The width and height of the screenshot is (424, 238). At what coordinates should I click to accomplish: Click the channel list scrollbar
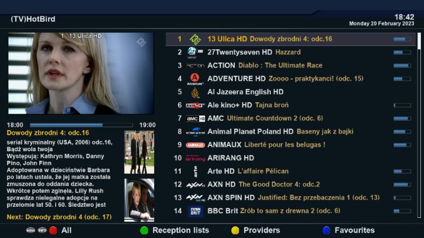coord(419,125)
